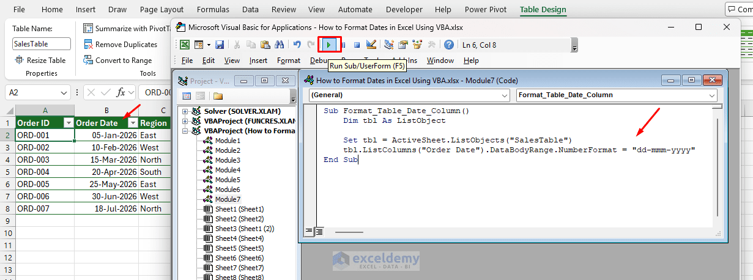The height and width of the screenshot is (280, 753).
Task: Click the View Microsoft Excel icon in VBA toolbar
Action: tap(184, 45)
